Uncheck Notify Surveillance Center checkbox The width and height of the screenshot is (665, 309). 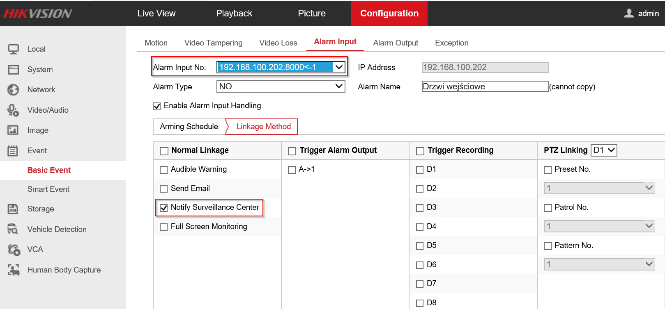coord(164,208)
